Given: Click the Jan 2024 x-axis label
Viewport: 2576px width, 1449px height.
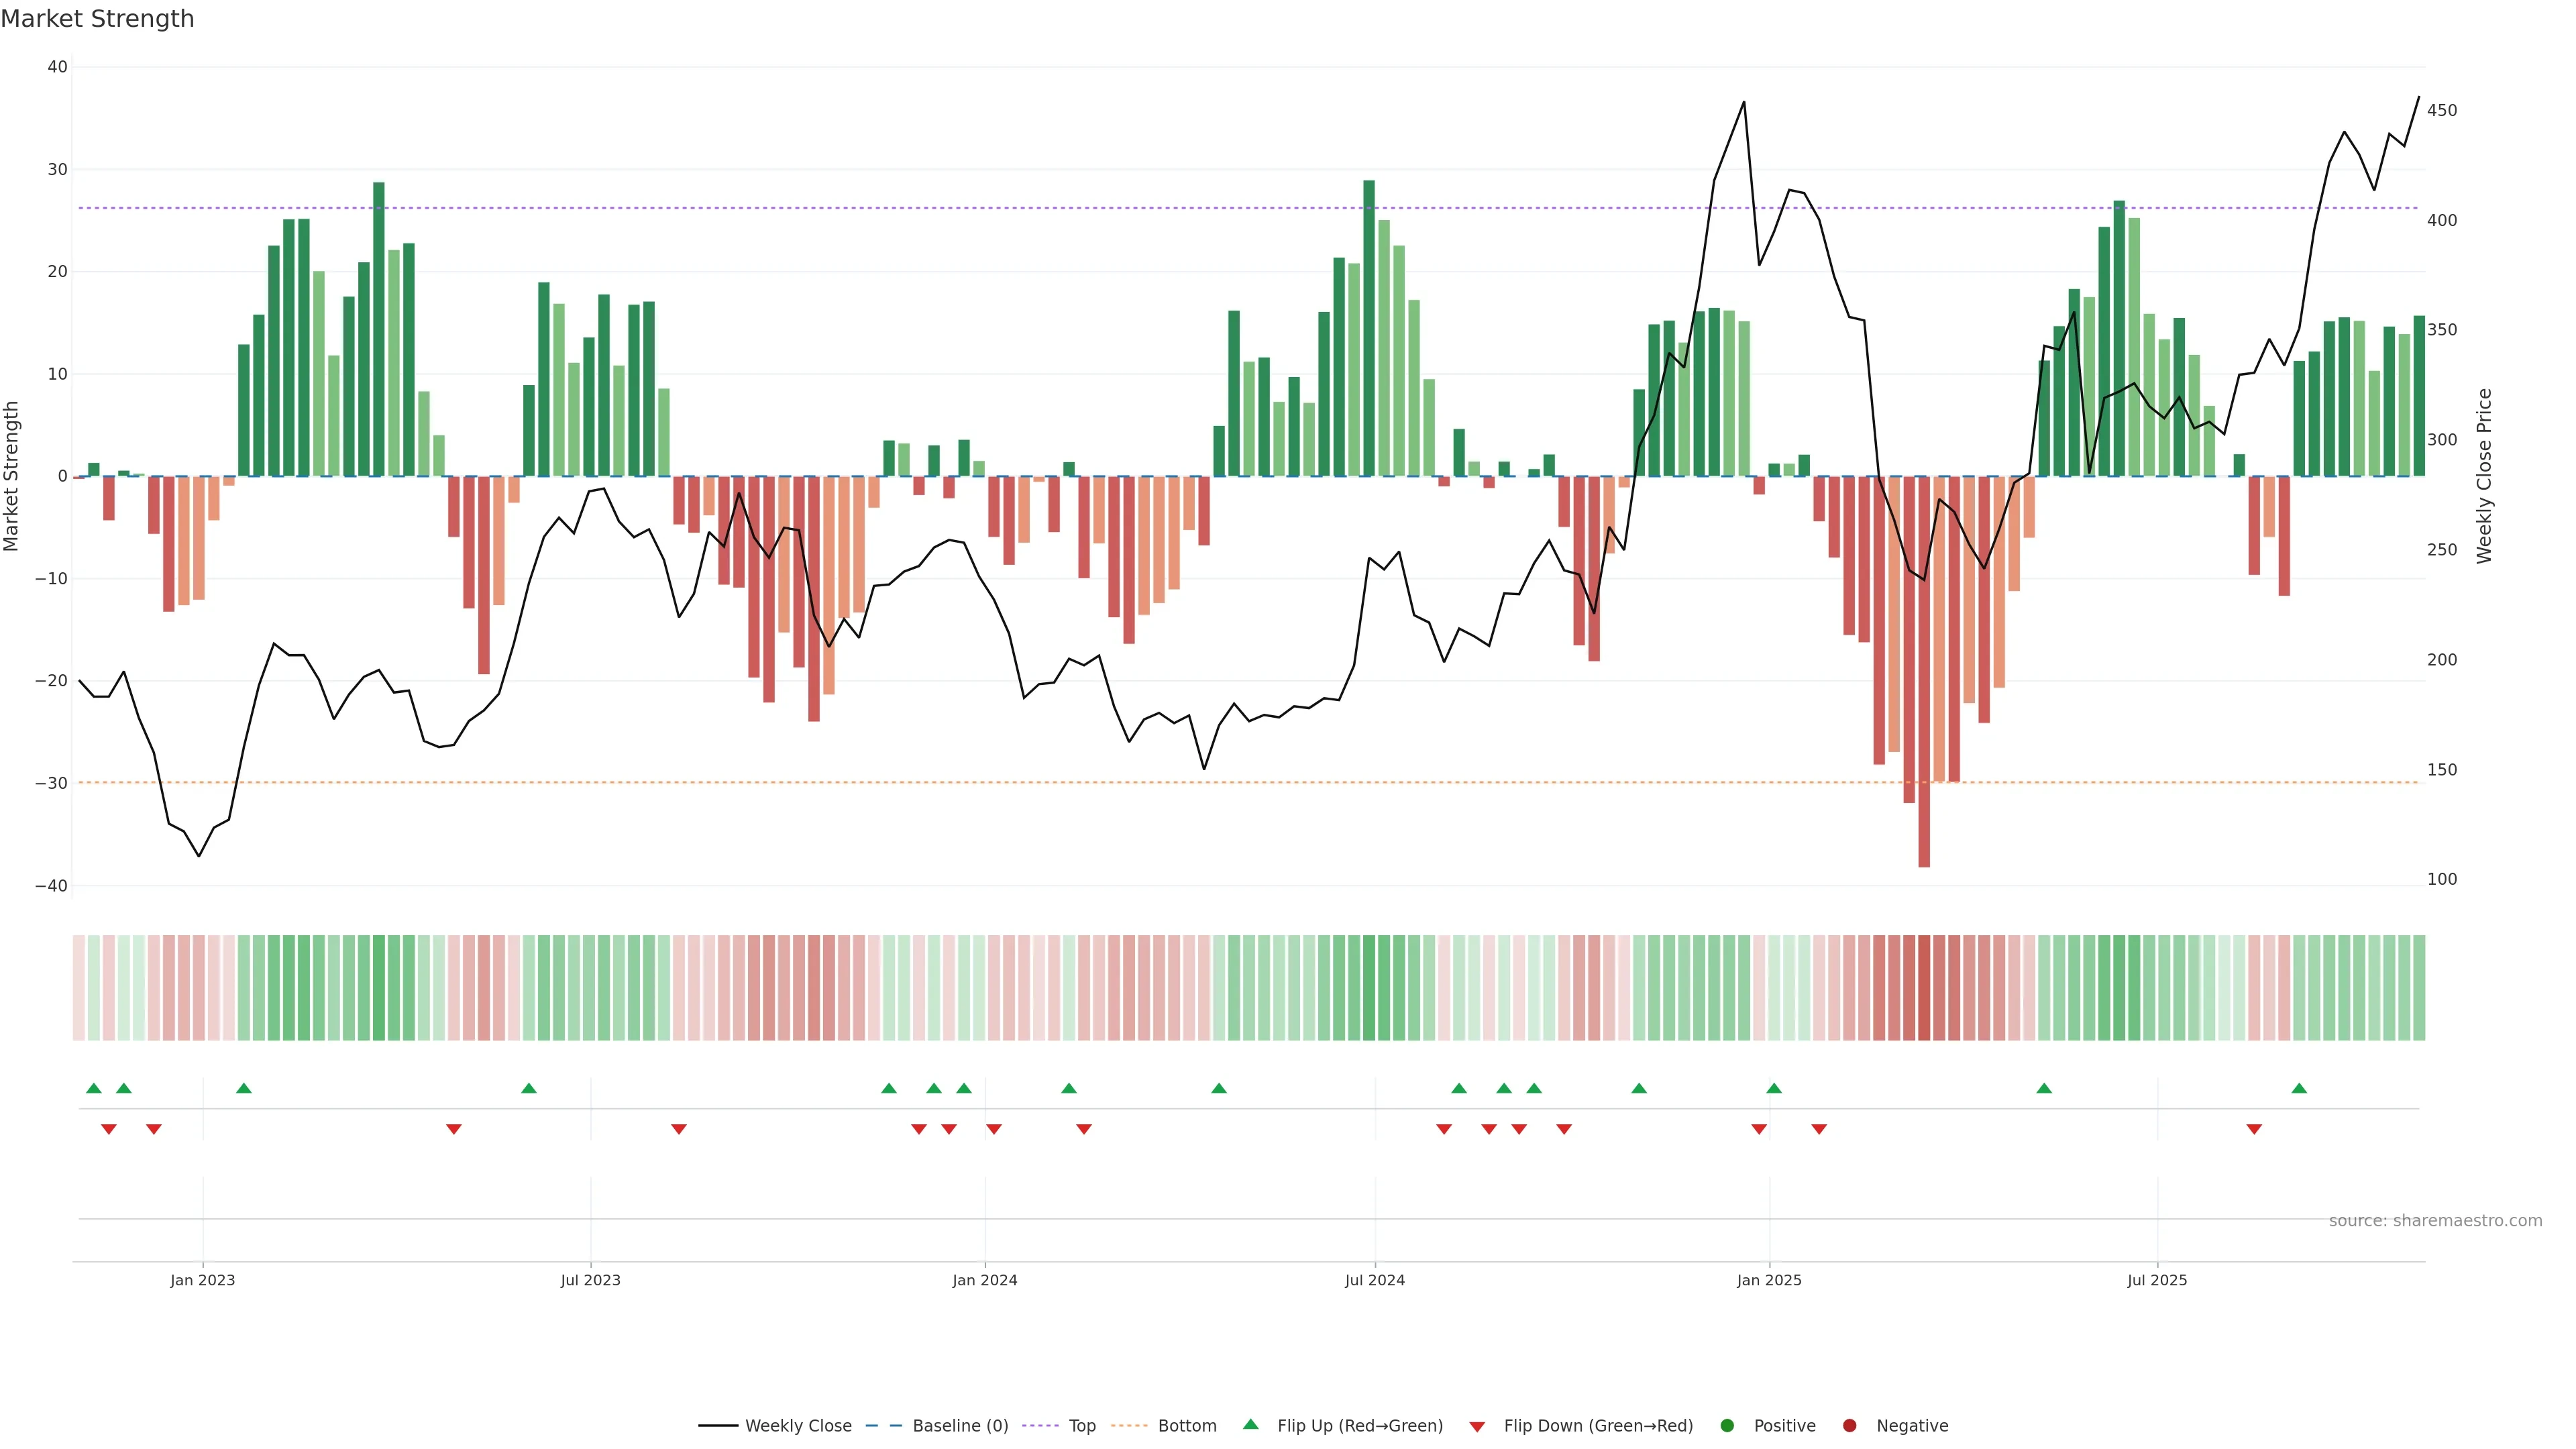Looking at the screenshot, I should 985,1280.
